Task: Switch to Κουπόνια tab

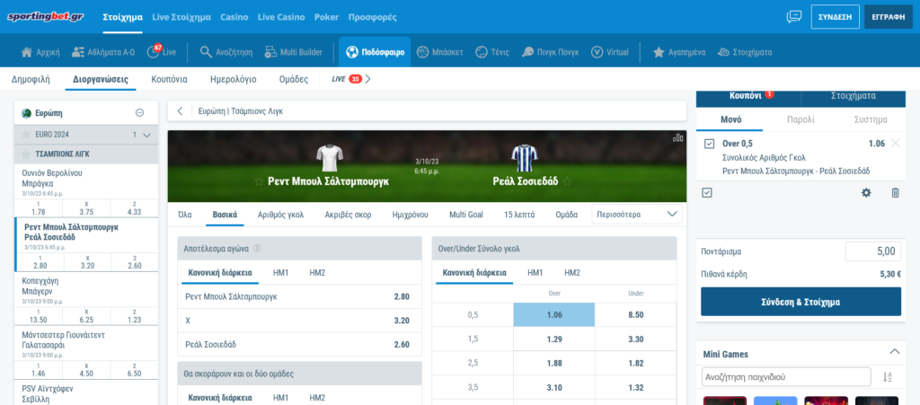Action: [x=169, y=79]
